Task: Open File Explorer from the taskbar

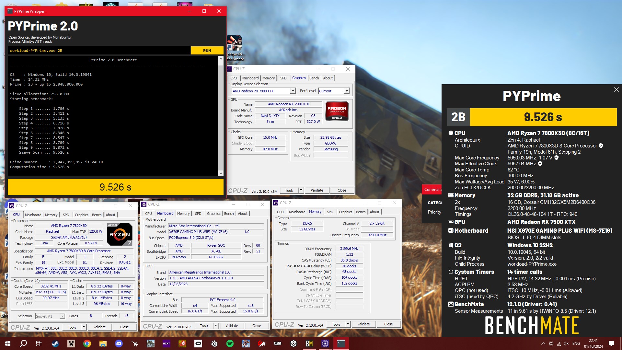Action: click(103, 344)
